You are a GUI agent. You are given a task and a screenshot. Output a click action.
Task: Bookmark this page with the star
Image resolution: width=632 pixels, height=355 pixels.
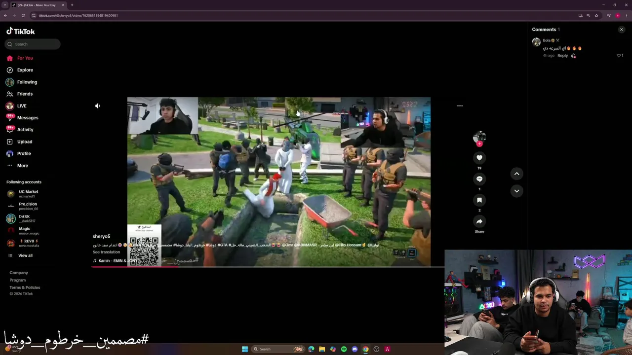[x=596, y=15]
